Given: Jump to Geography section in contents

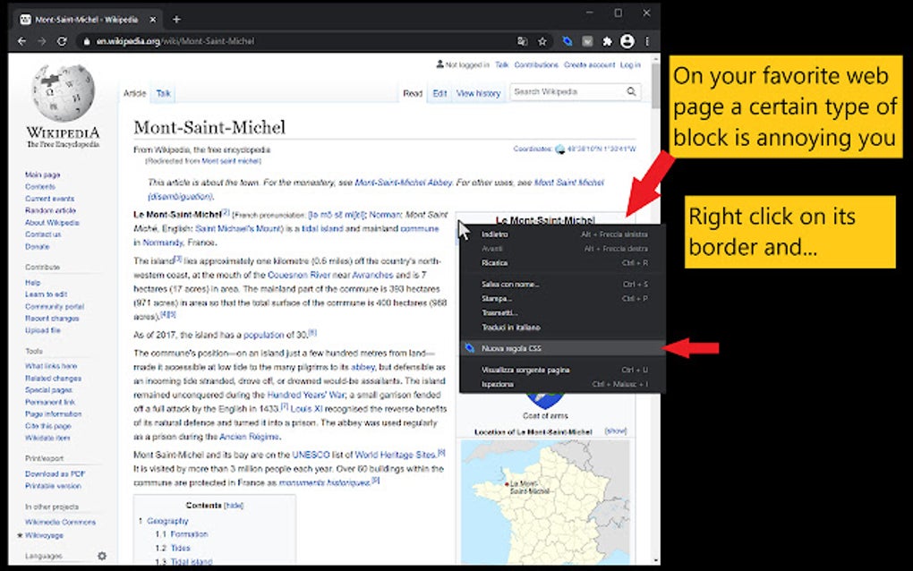Looking at the screenshot, I should (x=167, y=521).
